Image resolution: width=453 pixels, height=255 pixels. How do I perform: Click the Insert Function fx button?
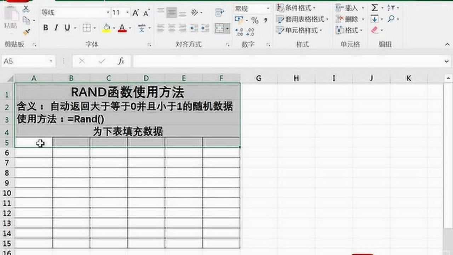pos(121,61)
